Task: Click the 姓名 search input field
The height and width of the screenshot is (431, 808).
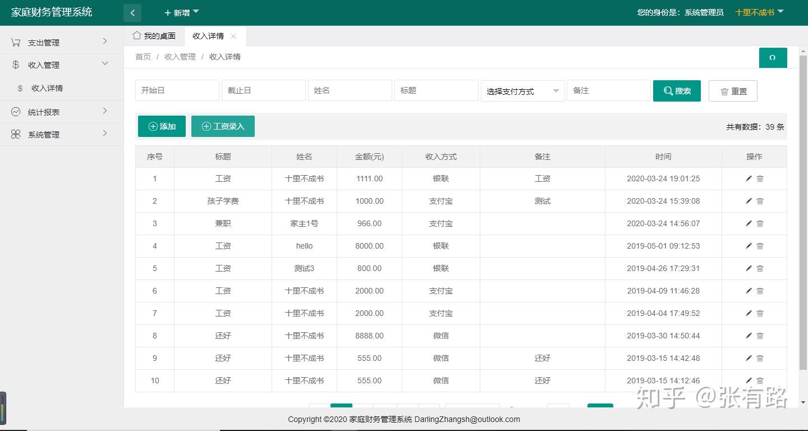Action: (x=350, y=90)
